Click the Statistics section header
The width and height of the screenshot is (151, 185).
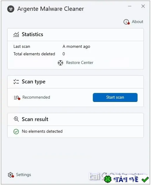coord(75,35)
